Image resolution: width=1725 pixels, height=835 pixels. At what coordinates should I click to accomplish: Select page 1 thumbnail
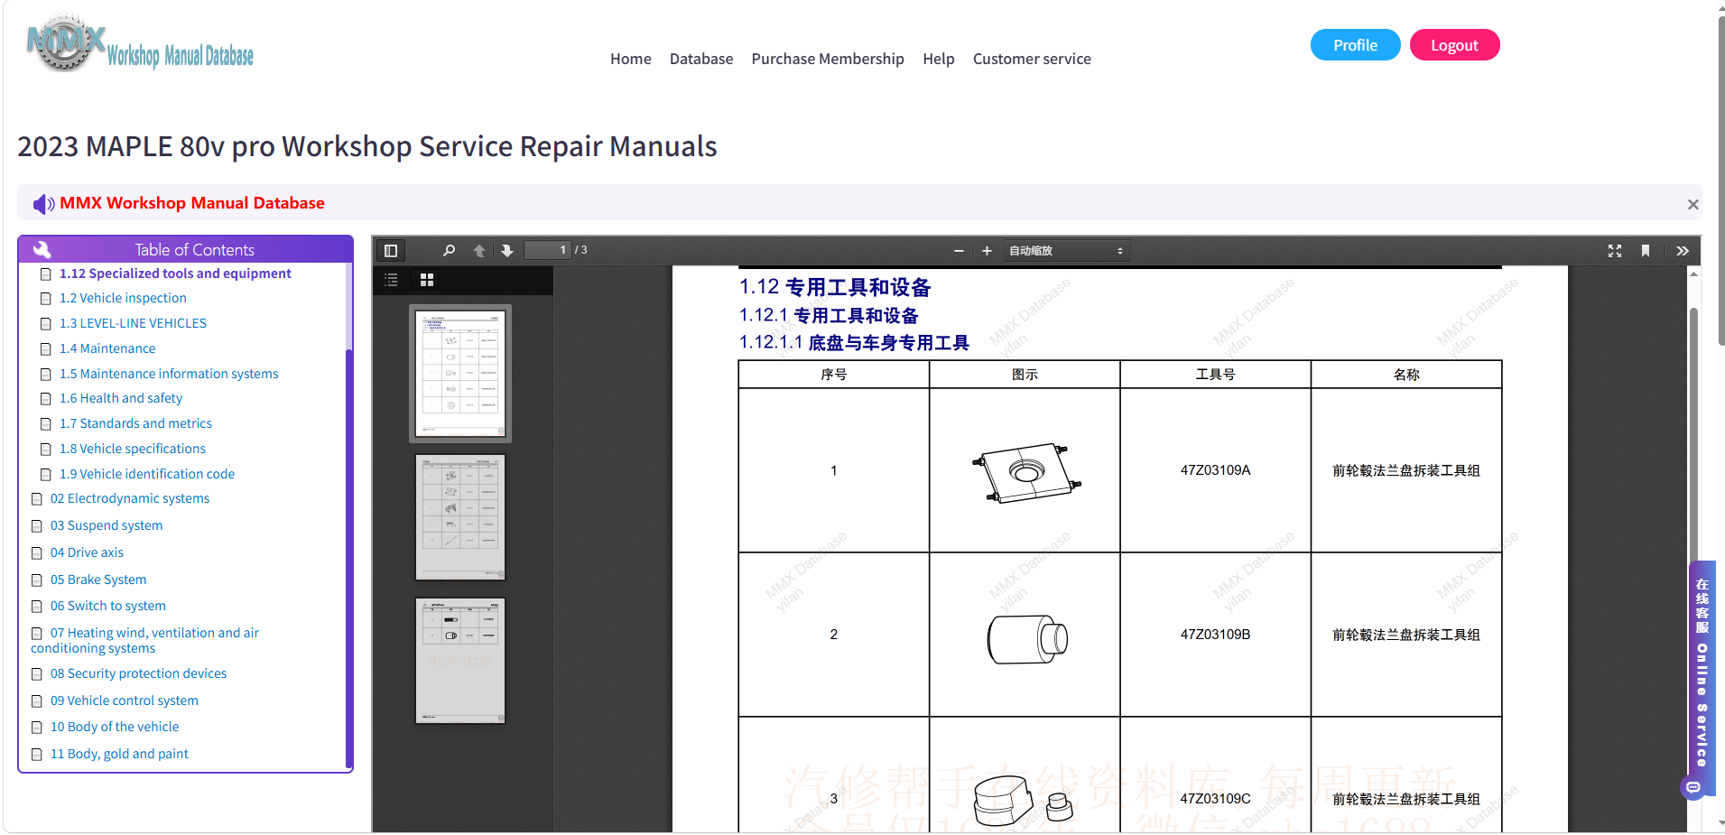tap(460, 374)
